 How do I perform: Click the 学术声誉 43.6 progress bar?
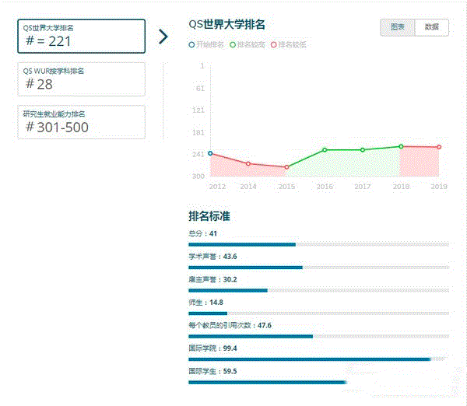tap(318, 268)
